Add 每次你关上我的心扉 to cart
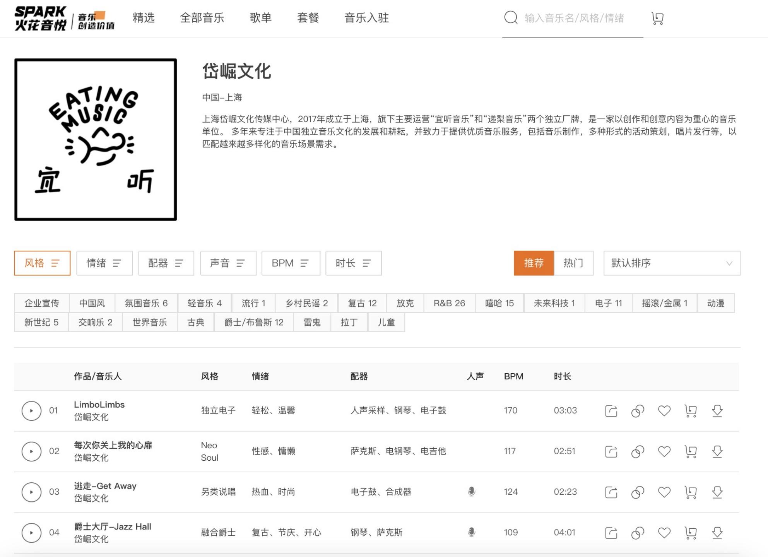Screen dimensions: 768x557 [691, 451]
